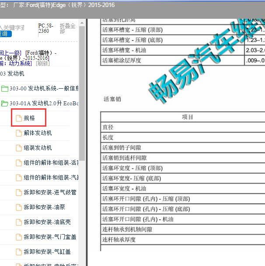265x266 pixels.
Task: Click the sidebar vertical scrollbar thumb
Action: click(82, 93)
